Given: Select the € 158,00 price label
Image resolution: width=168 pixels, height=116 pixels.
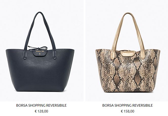Looking at the screenshot, I should [127, 111].
